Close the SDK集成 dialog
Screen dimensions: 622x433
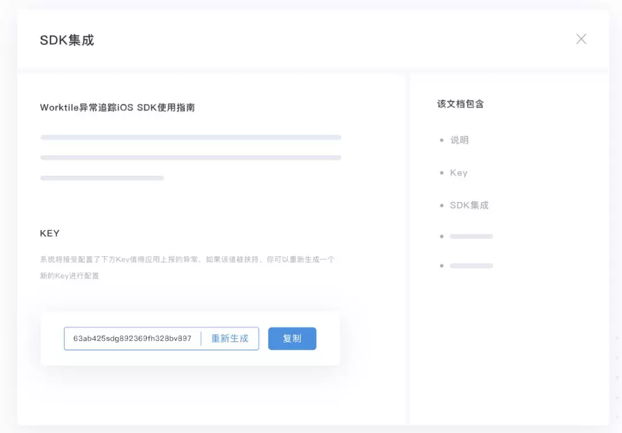pos(581,39)
